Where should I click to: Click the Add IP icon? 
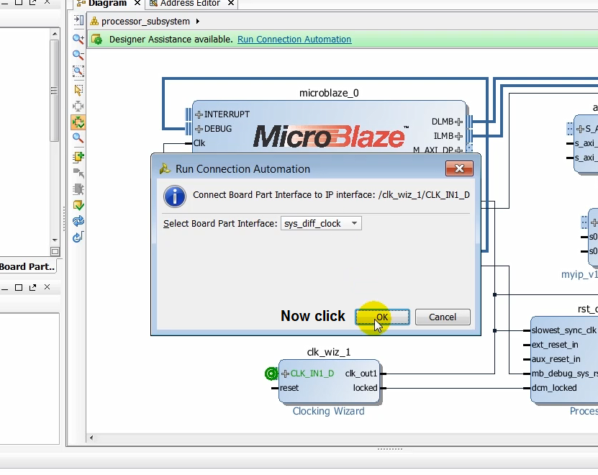tap(78, 156)
